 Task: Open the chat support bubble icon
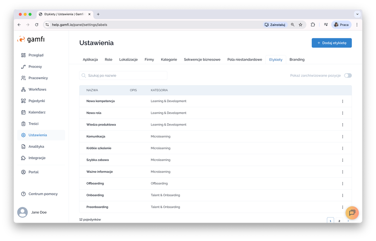click(352, 213)
